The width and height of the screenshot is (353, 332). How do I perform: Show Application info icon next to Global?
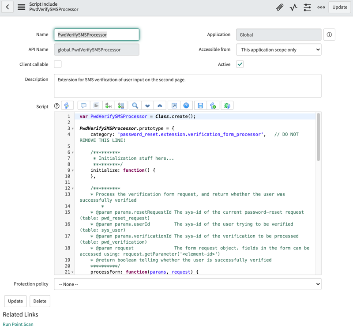(329, 35)
